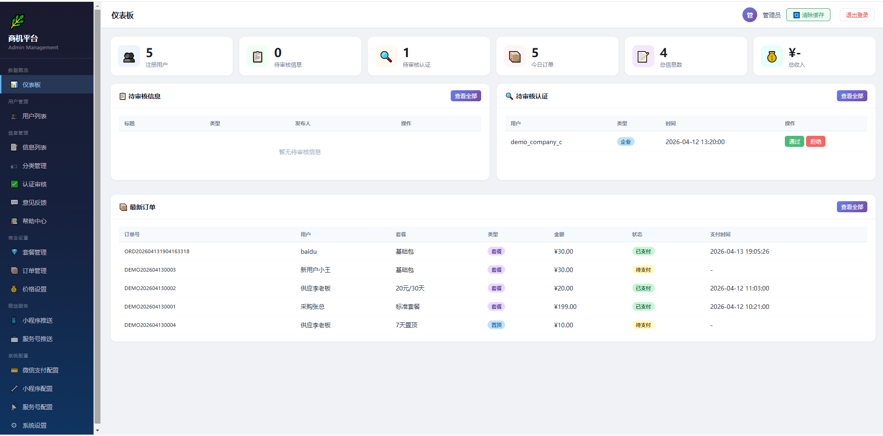The width and height of the screenshot is (883, 436).
Task: Click the 待审核信息 clipboard stat icon
Action: (x=258, y=57)
